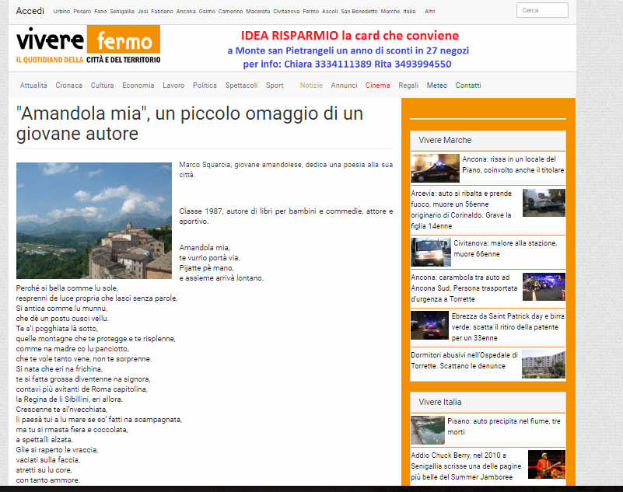Expand the Altri cities list

coord(430,12)
